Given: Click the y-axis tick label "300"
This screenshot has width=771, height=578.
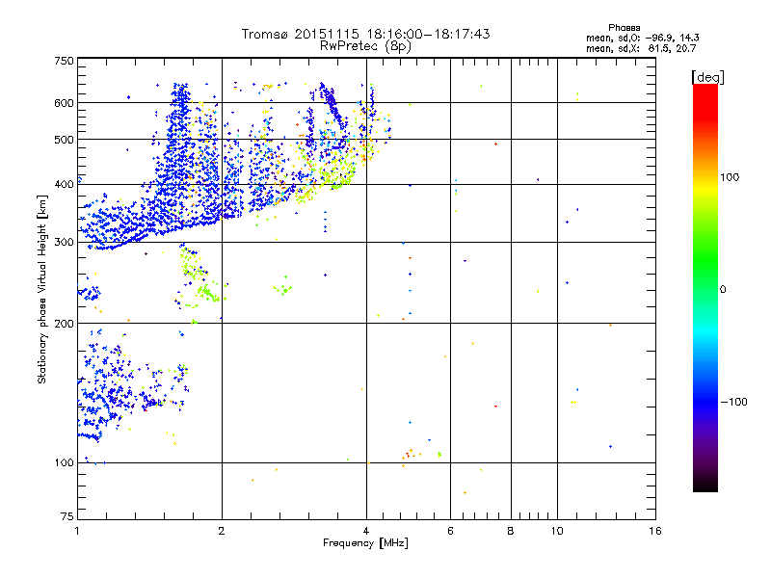Looking at the screenshot, I should (x=64, y=242).
